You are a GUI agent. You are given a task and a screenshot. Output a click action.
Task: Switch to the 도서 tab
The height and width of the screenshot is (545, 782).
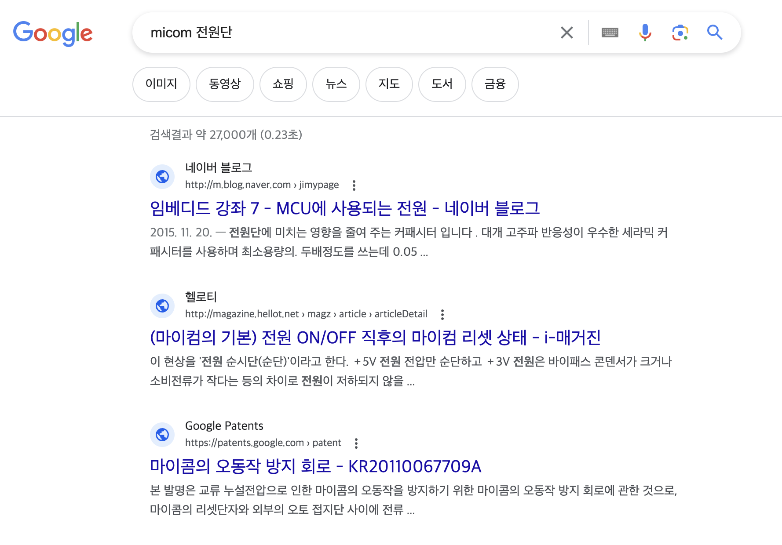tap(442, 84)
